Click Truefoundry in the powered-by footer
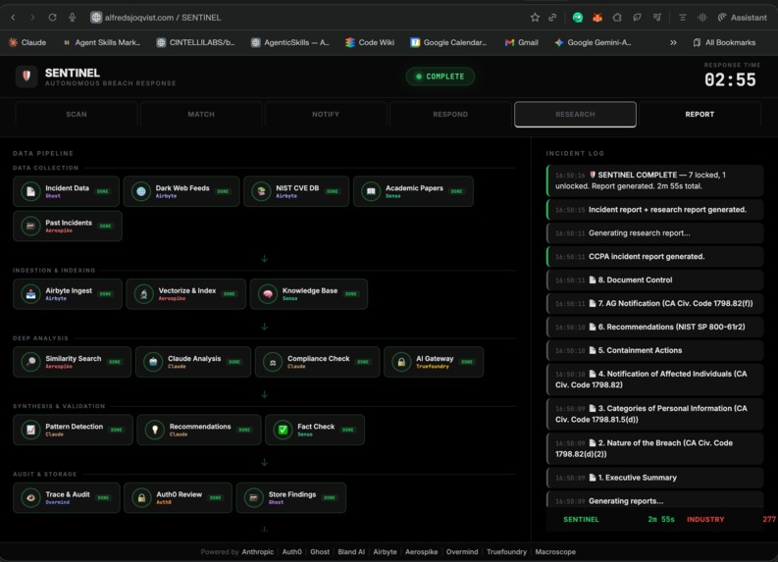This screenshot has width=778, height=562. [x=506, y=552]
